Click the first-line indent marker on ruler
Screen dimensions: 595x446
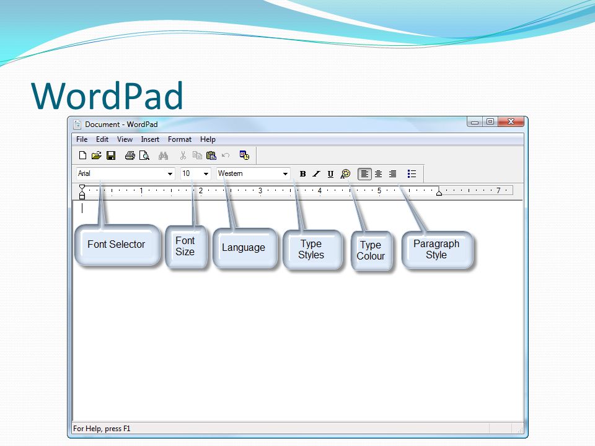click(x=82, y=187)
